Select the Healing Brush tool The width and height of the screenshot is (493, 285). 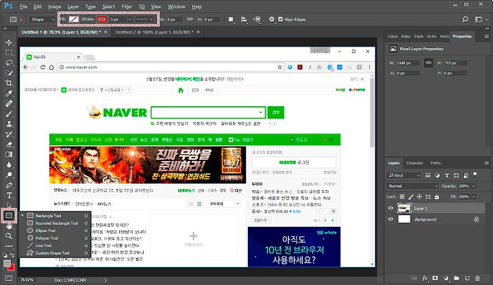(9, 103)
